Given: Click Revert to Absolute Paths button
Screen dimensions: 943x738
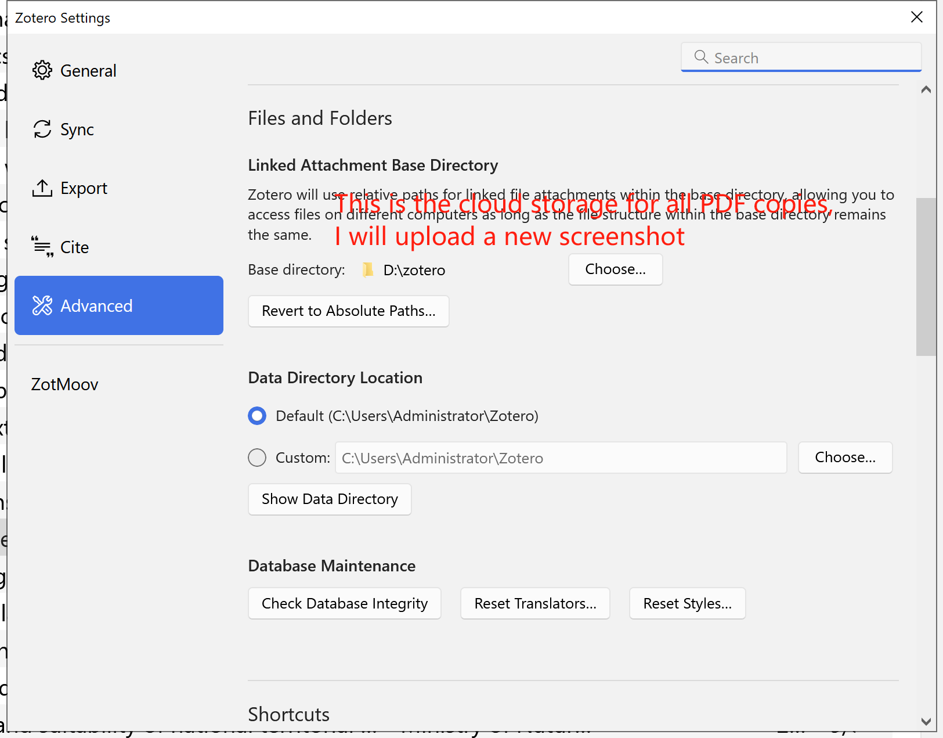Looking at the screenshot, I should (x=348, y=311).
